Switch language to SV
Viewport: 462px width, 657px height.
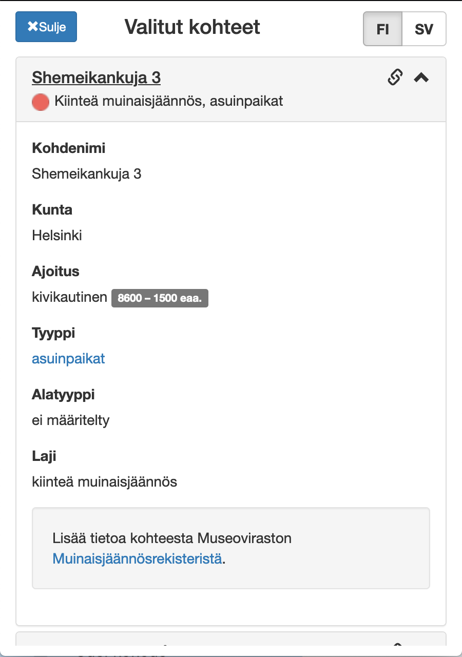(x=424, y=29)
